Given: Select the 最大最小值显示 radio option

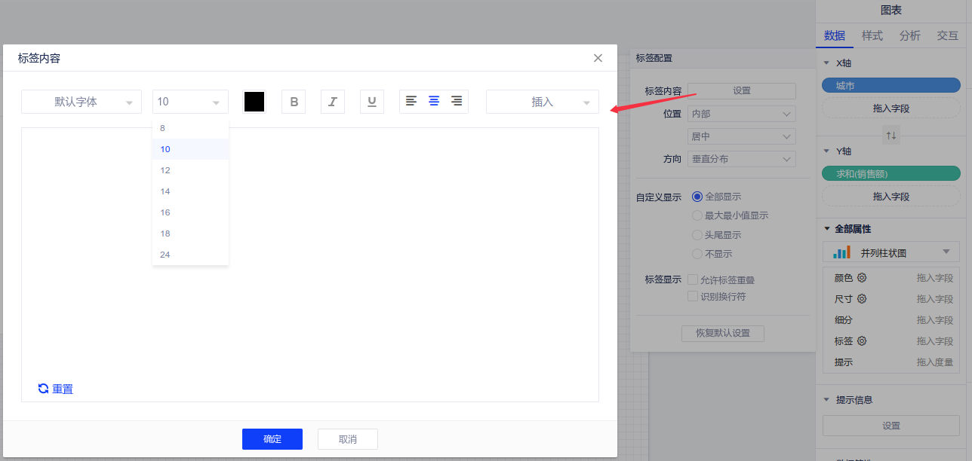Looking at the screenshot, I should tap(697, 215).
